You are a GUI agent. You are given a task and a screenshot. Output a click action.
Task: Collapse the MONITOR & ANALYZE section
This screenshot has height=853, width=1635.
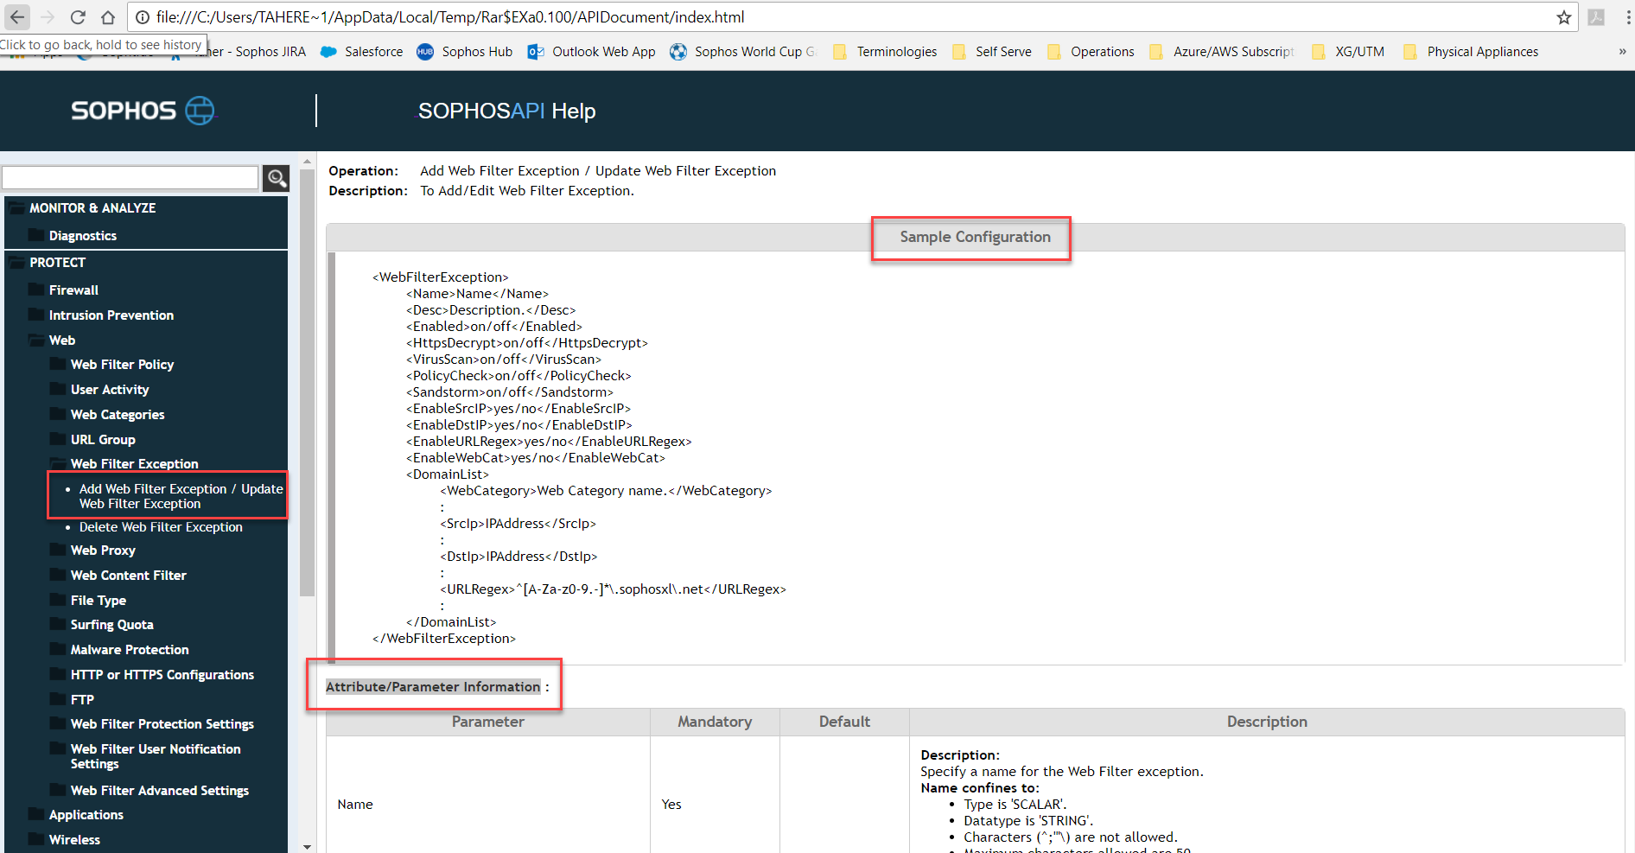point(92,208)
